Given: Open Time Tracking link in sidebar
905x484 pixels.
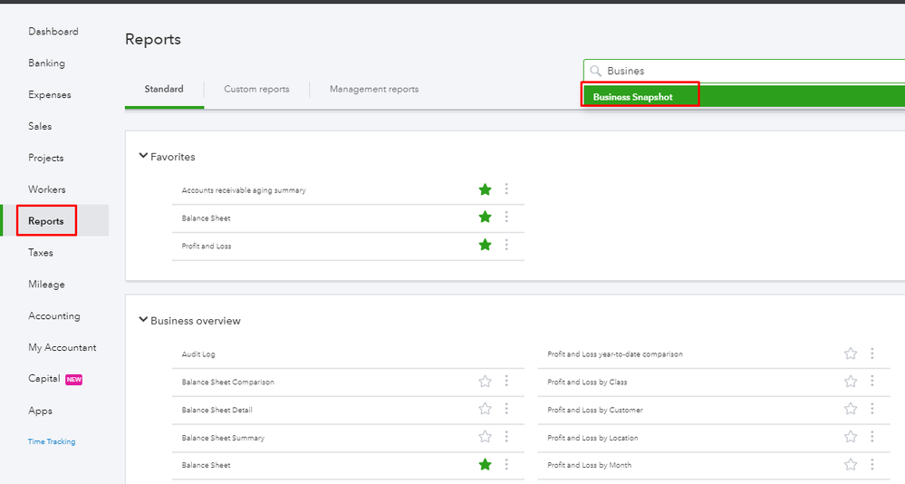Looking at the screenshot, I should pos(52,442).
